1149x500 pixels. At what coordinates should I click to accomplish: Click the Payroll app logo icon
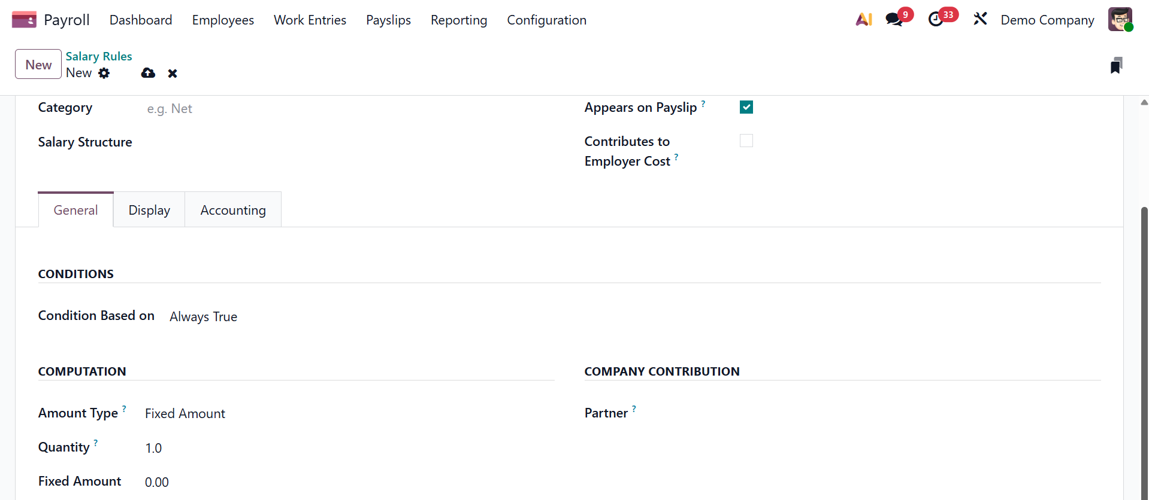[x=24, y=20]
